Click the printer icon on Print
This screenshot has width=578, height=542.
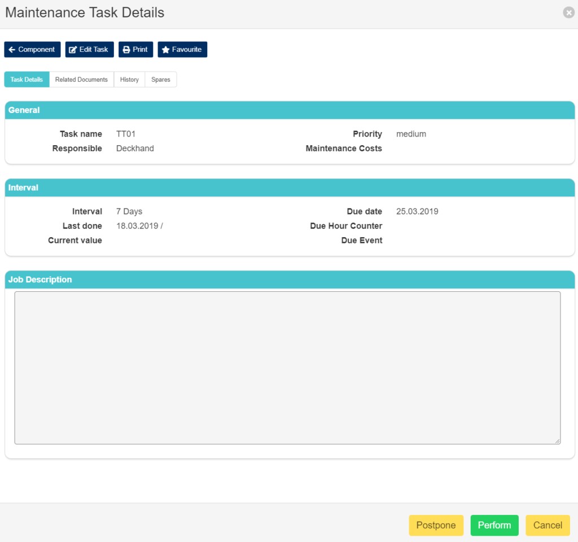(126, 50)
